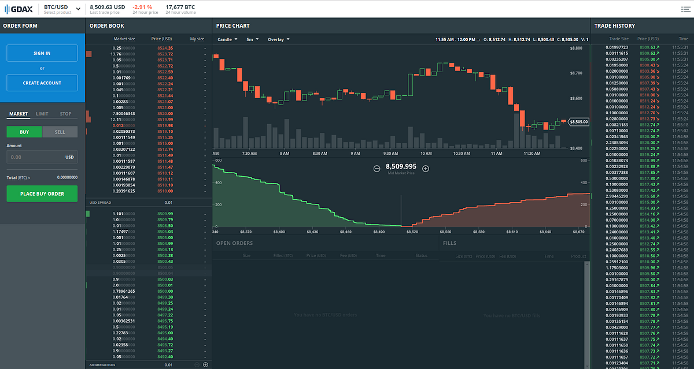Focus the Amount USD input field

tap(42, 156)
